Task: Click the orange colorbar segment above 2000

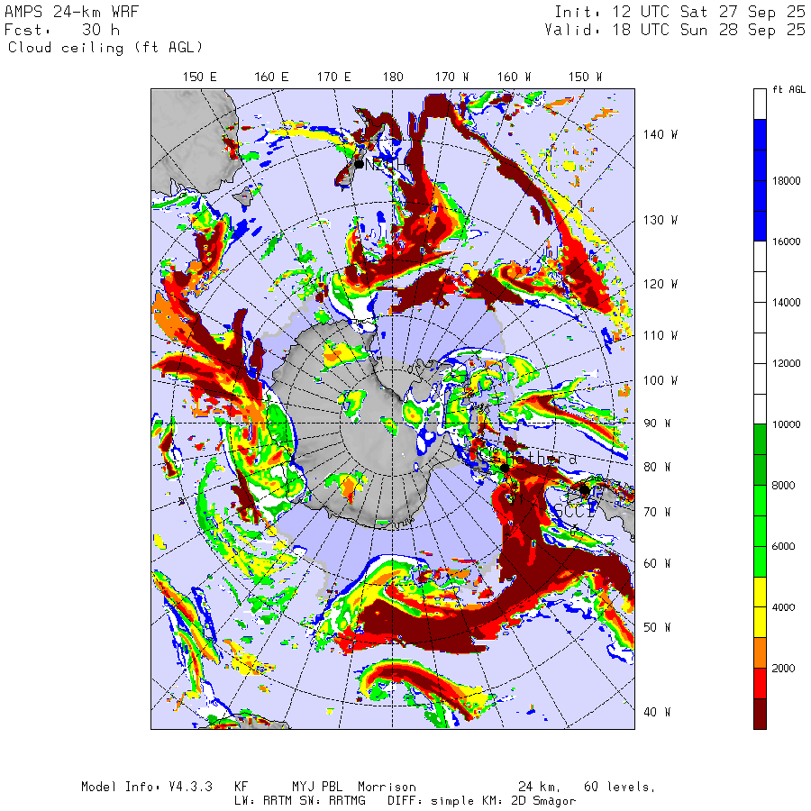Action: pyautogui.click(x=760, y=652)
